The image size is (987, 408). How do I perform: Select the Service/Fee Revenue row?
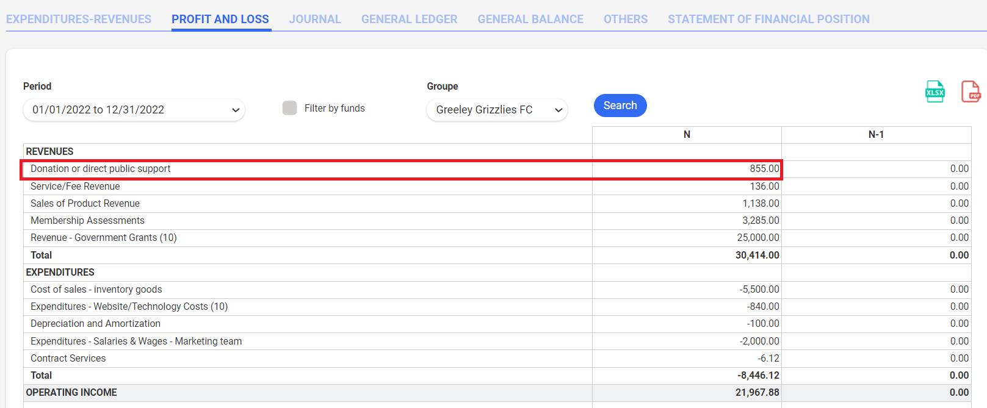click(75, 187)
